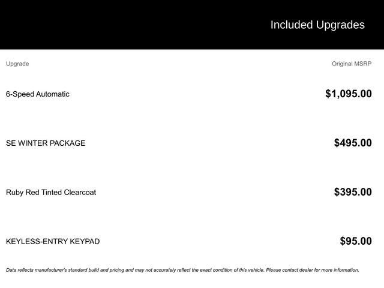Click the "6-Speed" text
Screen dimensions: 384x288
tap(20, 94)
